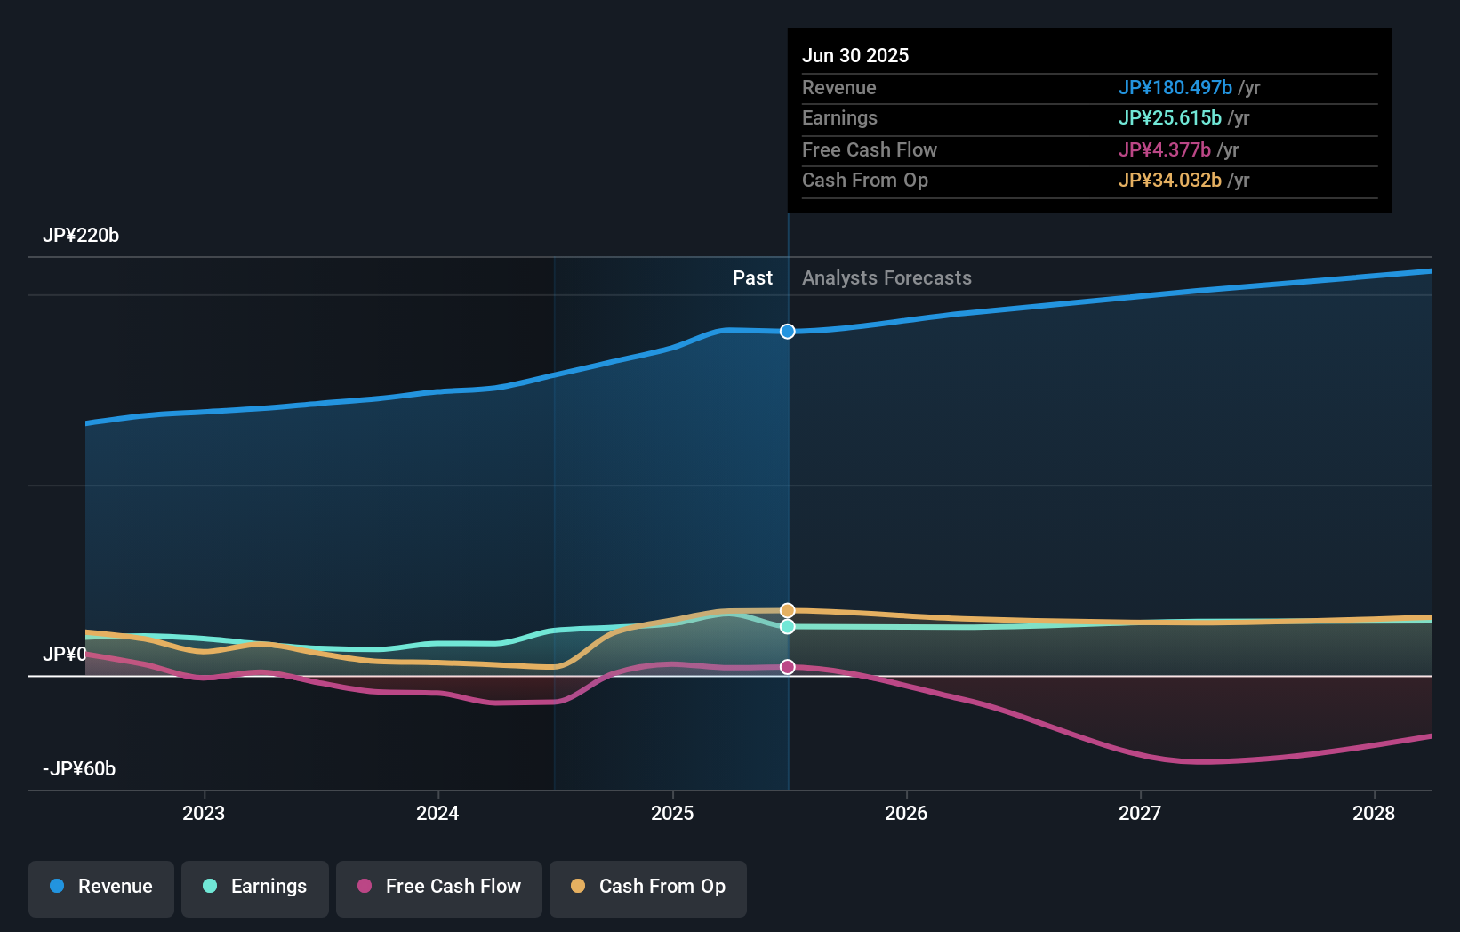
Task: Collapse the Free Cash Flow tooltip row
Action: coord(870,149)
